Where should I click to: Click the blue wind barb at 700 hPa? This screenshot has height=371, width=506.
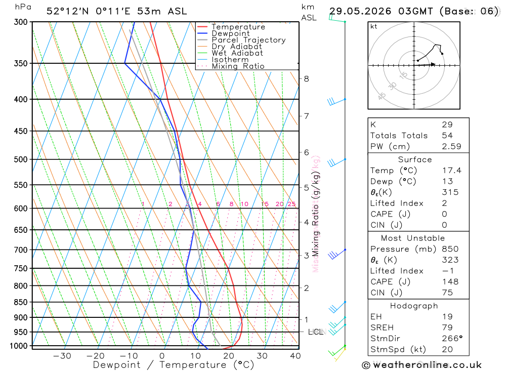click(x=336, y=254)
